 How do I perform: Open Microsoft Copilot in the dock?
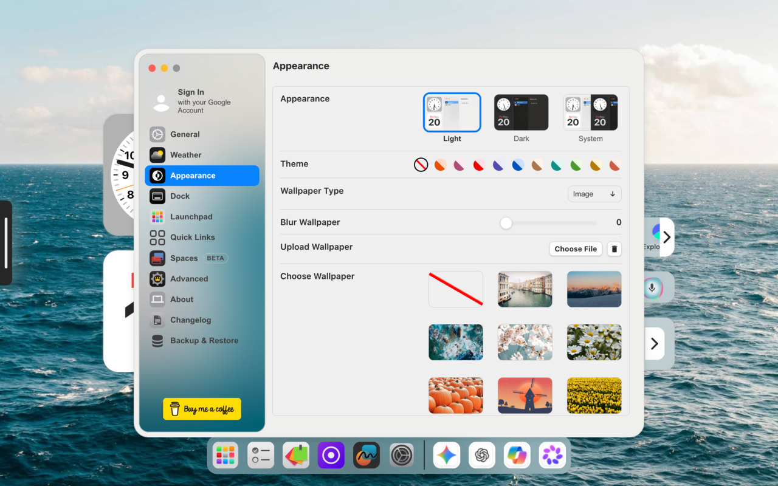pyautogui.click(x=517, y=455)
